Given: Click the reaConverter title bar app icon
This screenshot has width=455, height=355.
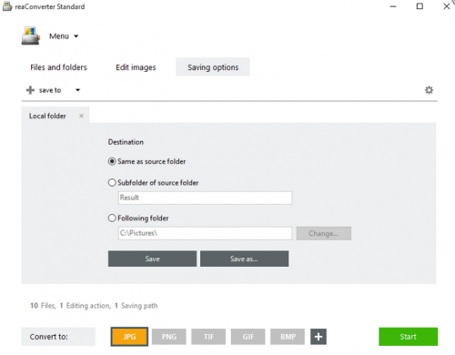Looking at the screenshot, I should 7,6.
